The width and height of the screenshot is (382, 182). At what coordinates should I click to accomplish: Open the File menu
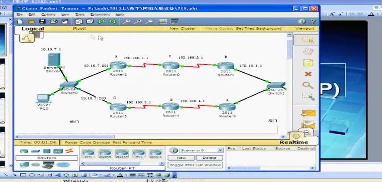[x=20, y=15]
